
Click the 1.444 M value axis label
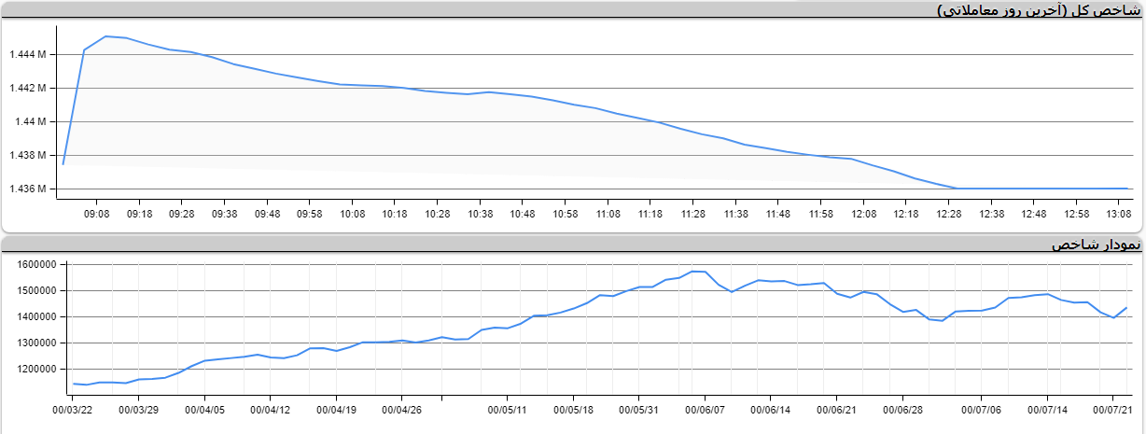(x=27, y=55)
